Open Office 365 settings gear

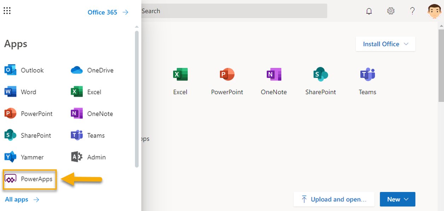[x=391, y=11]
